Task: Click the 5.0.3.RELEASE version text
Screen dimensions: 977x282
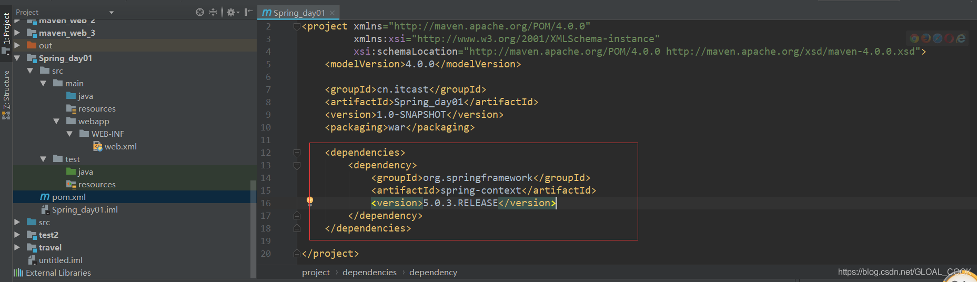Action: 460,203
